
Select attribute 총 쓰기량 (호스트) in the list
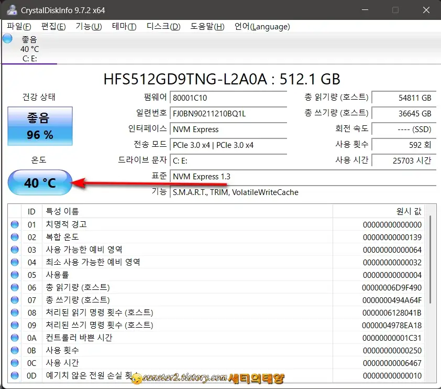coord(216,300)
